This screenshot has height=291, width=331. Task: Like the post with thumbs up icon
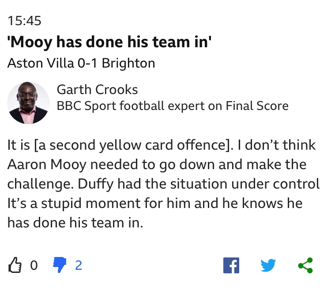pyautogui.click(x=15, y=265)
